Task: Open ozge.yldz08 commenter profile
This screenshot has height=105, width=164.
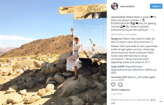Action: 118,66
